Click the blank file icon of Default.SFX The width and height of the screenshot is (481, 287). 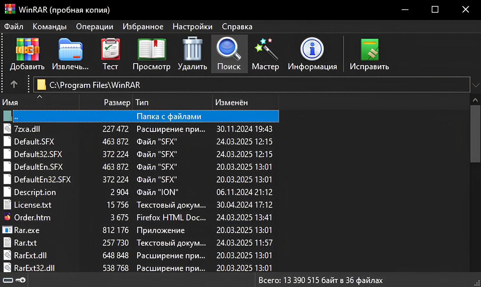(x=7, y=141)
